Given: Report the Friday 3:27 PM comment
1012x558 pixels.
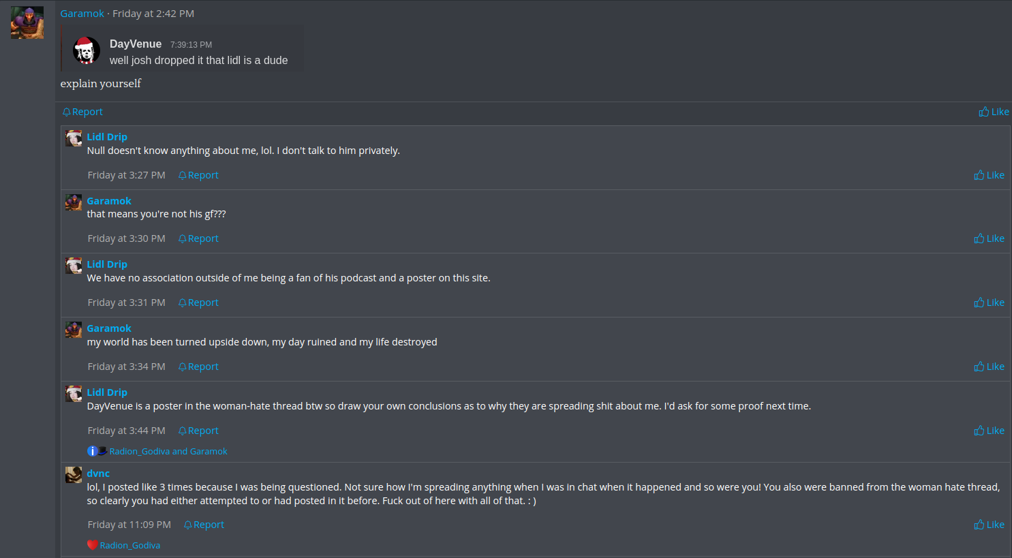Looking at the screenshot, I should (198, 175).
